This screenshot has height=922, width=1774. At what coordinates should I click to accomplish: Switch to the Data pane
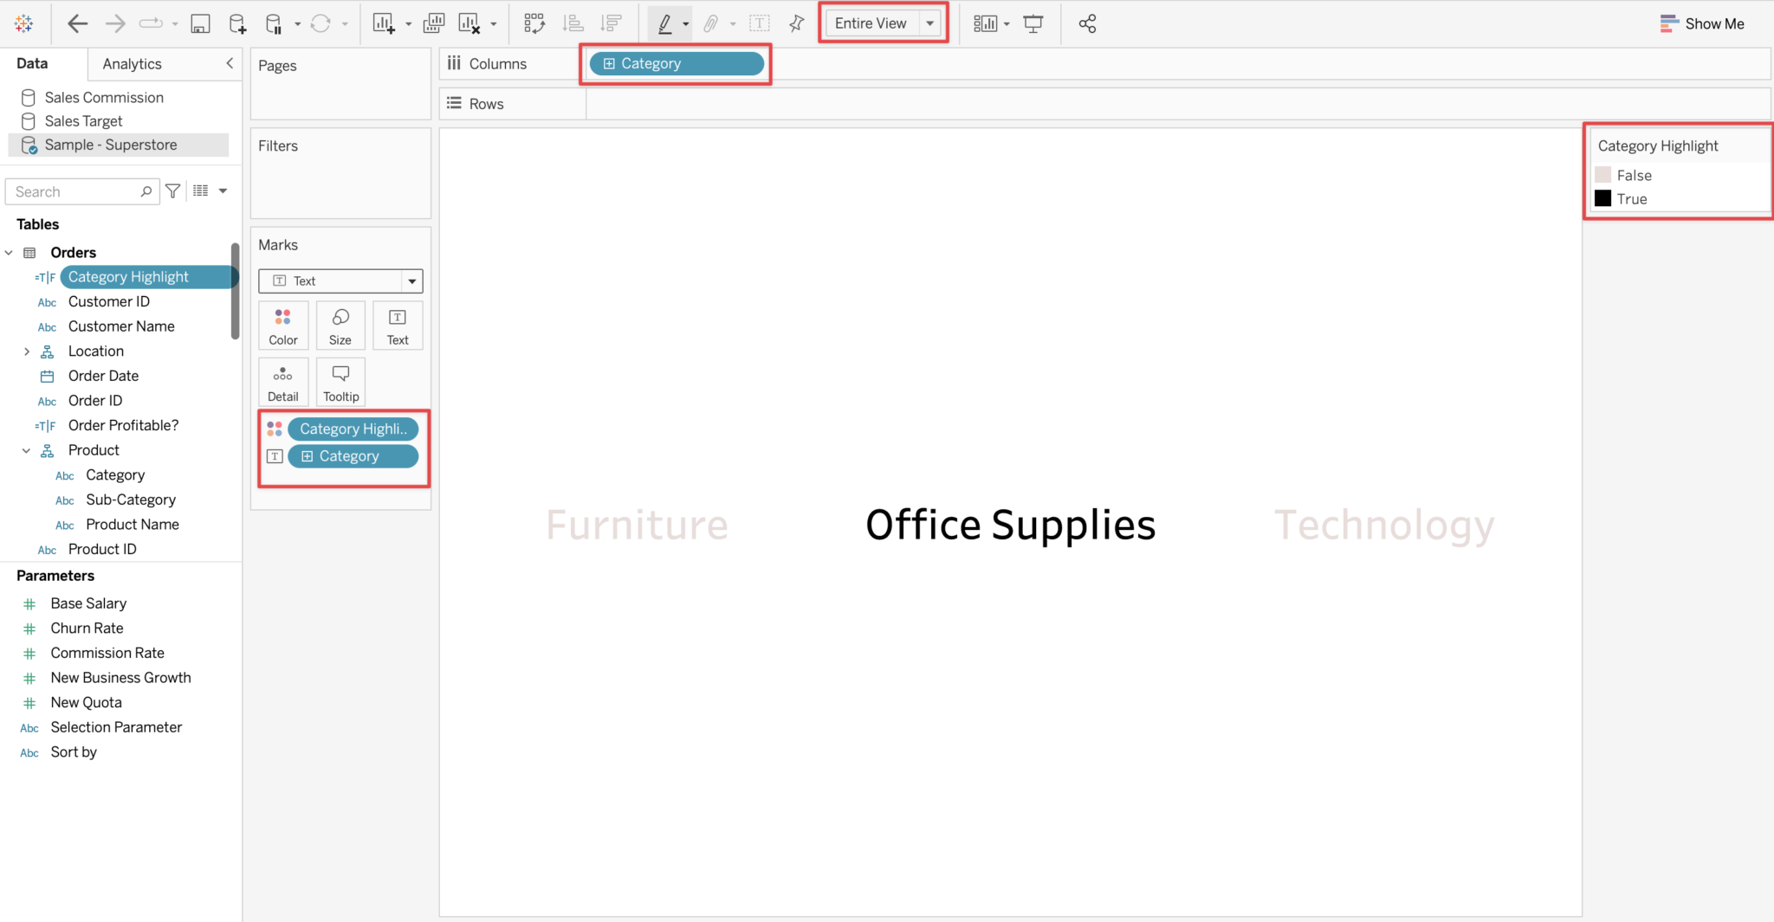tap(32, 63)
